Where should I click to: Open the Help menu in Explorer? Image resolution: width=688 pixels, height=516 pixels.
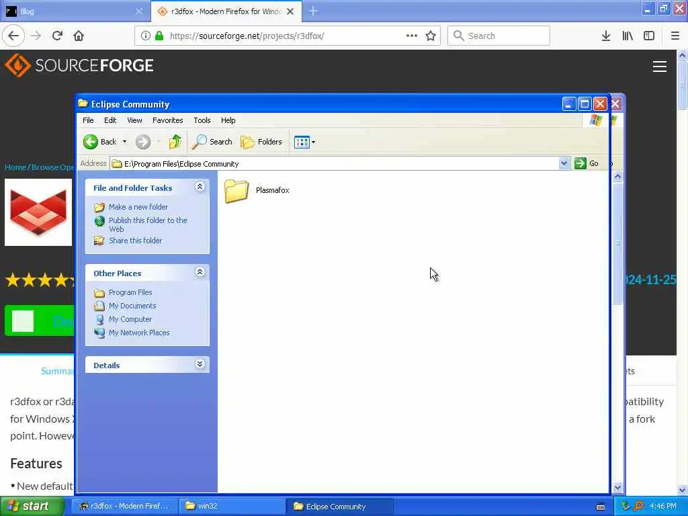228,120
